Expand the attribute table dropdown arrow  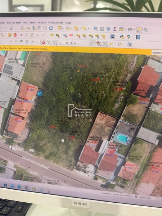tap(126, 30)
